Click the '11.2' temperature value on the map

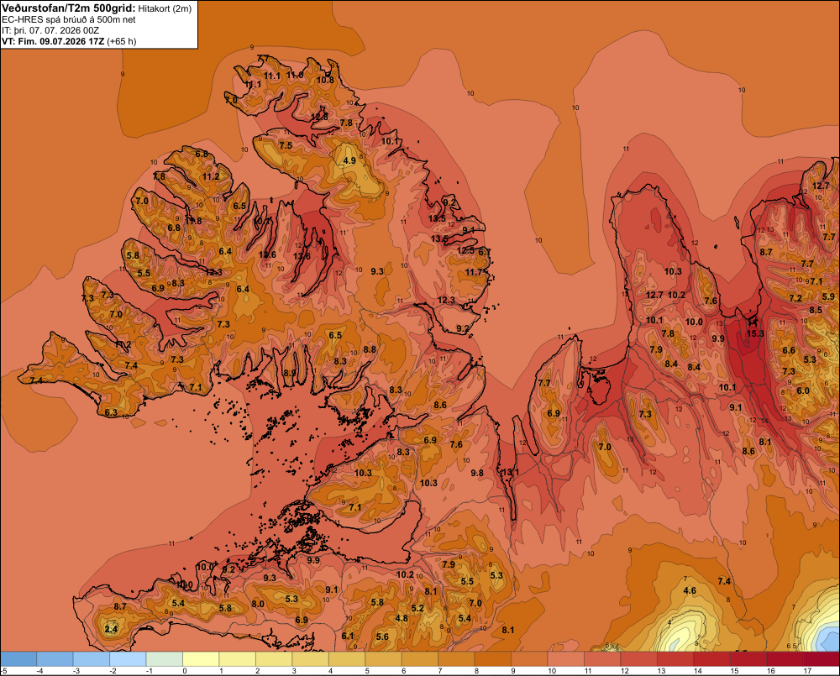211,176
